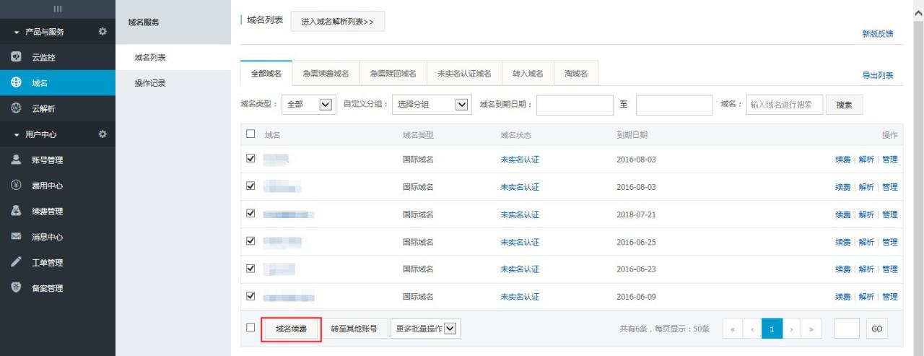
Task: Click 管理 for the 2018-07-21 domain
Action: tap(889, 214)
